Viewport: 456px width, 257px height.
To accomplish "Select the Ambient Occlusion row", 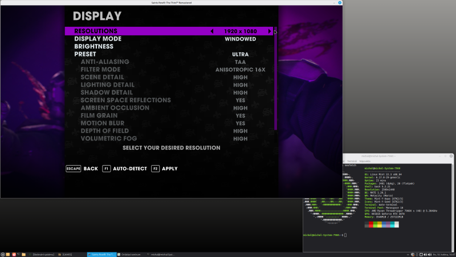I will (169, 108).
